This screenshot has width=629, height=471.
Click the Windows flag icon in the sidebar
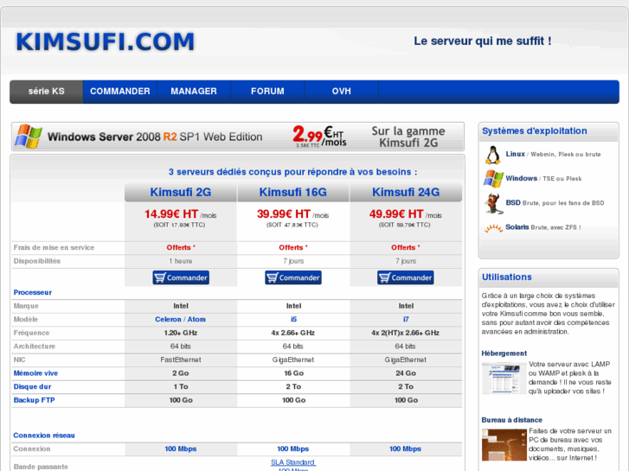point(493,179)
